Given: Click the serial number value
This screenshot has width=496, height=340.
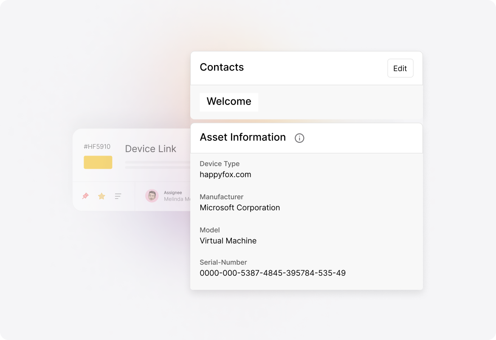Looking at the screenshot, I should pyautogui.click(x=273, y=273).
